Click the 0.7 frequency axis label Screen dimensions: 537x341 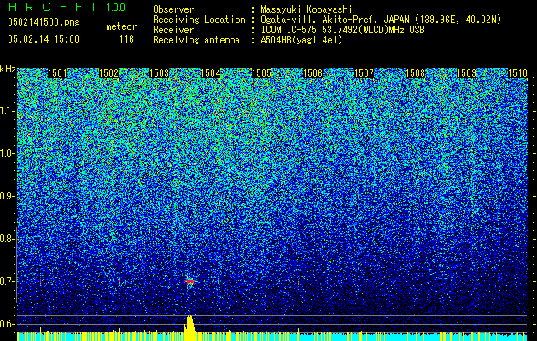8,281
